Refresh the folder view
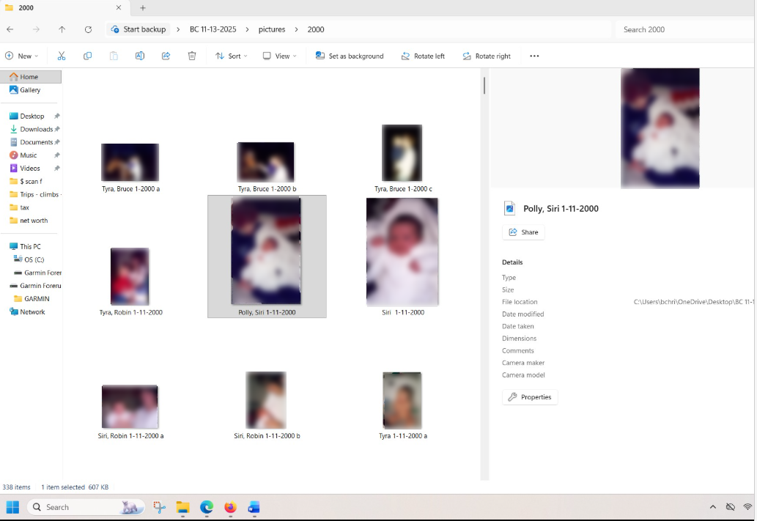 pyautogui.click(x=88, y=29)
